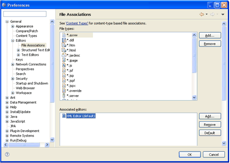
Task: Select the *.jardesc file type text
Action: [73, 55]
